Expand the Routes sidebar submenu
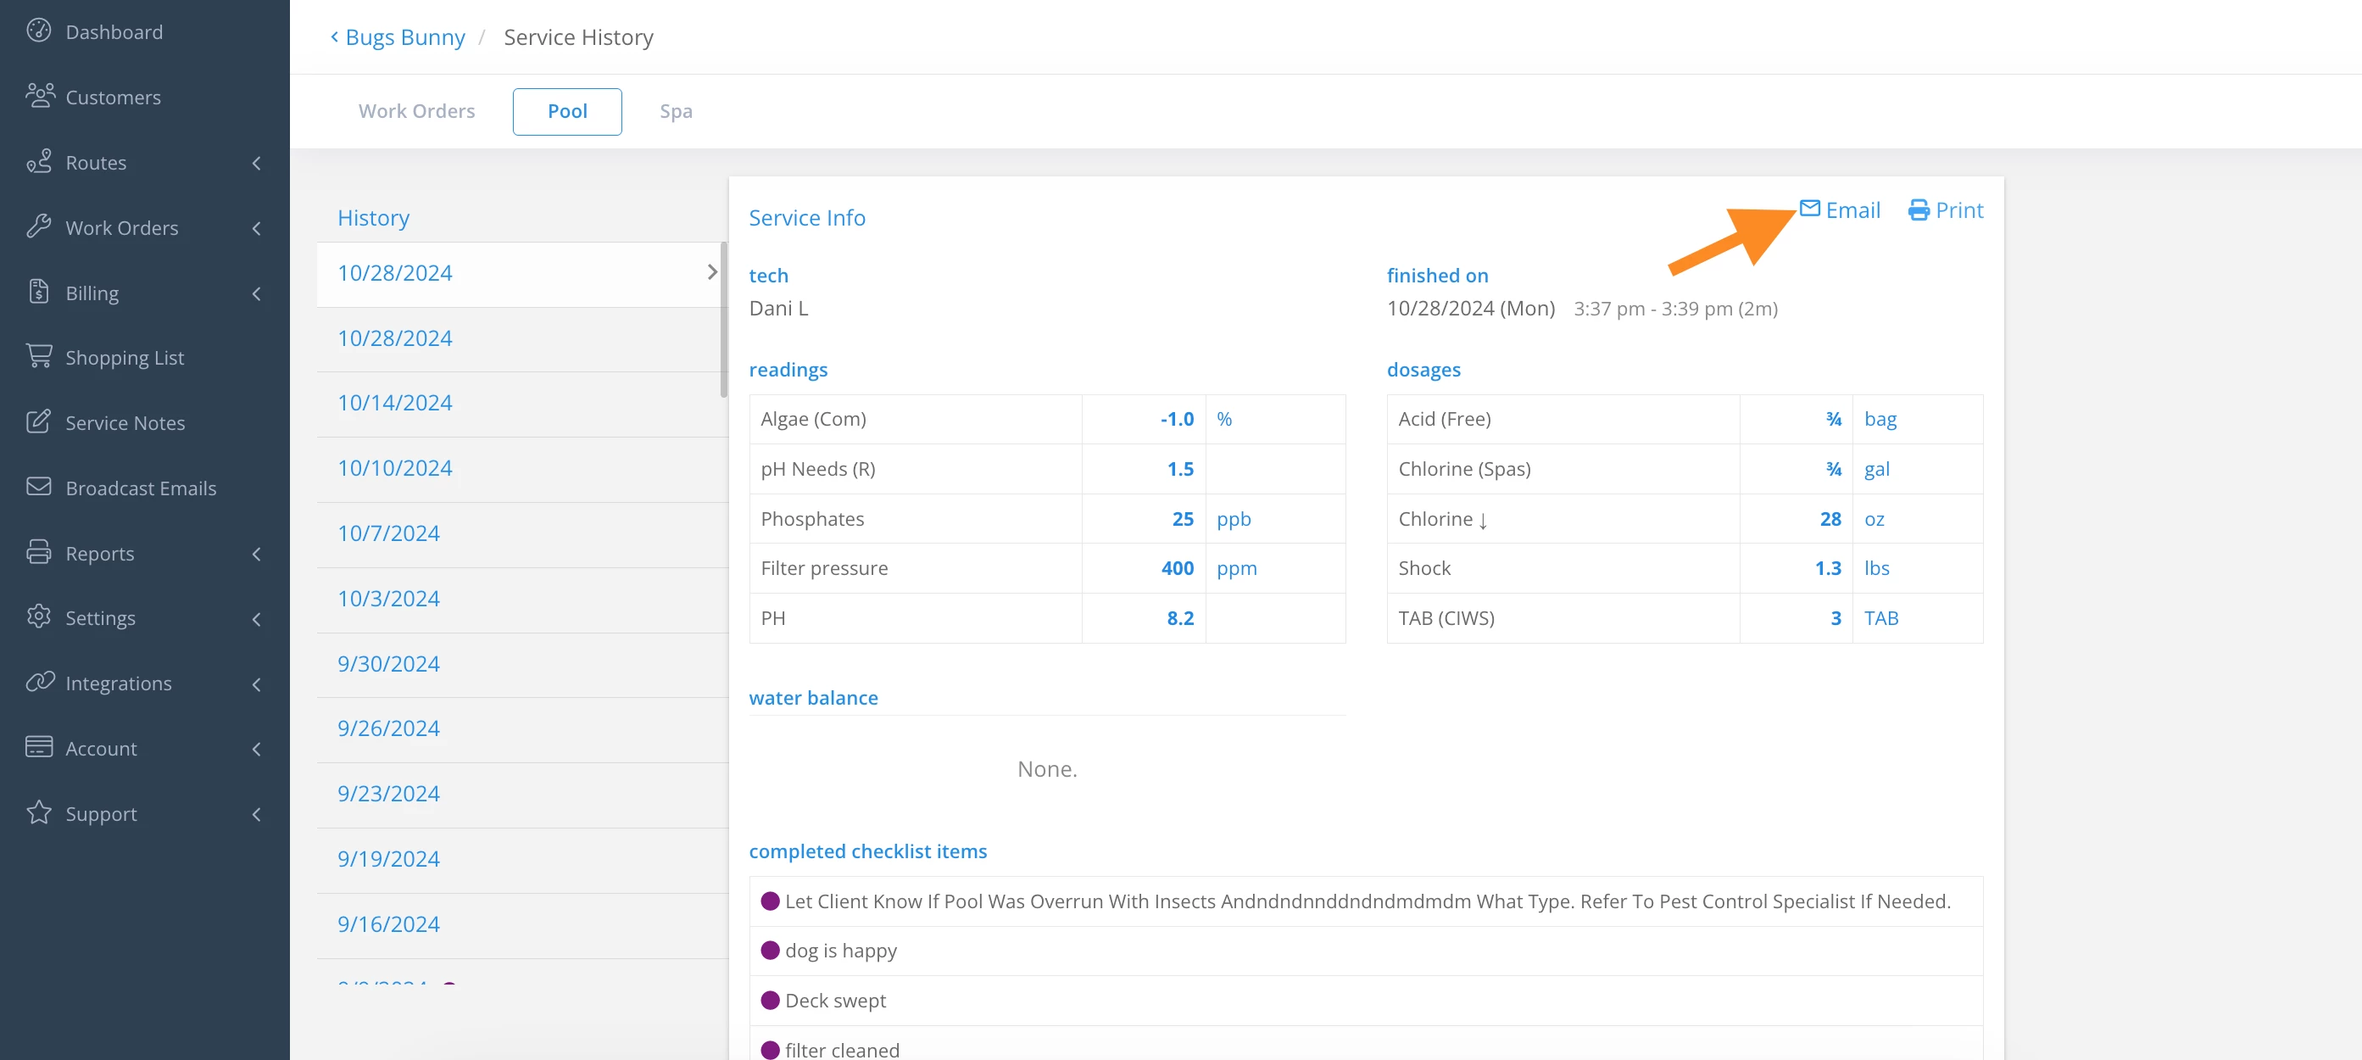 257,162
